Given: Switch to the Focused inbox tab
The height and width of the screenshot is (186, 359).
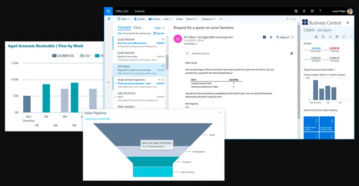Looking at the screenshot, I should click(x=124, y=27).
